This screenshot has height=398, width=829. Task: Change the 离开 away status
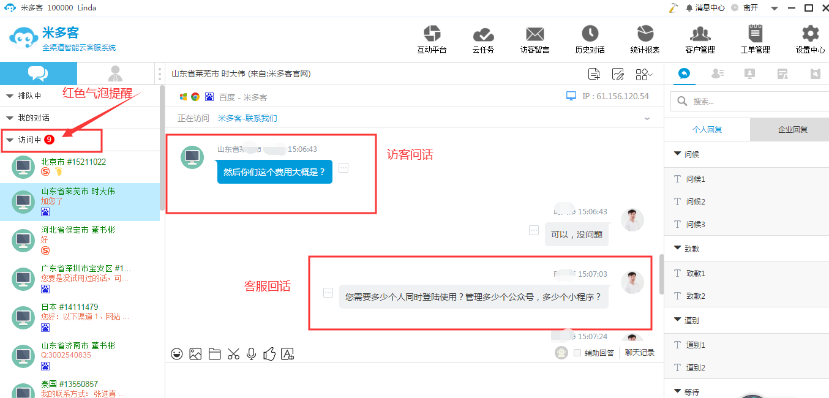click(x=745, y=8)
